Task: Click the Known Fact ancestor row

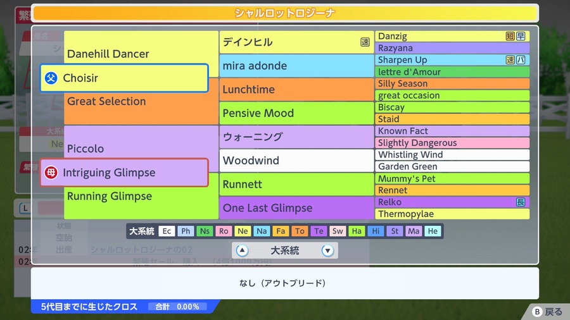Action: [x=452, y=131]
